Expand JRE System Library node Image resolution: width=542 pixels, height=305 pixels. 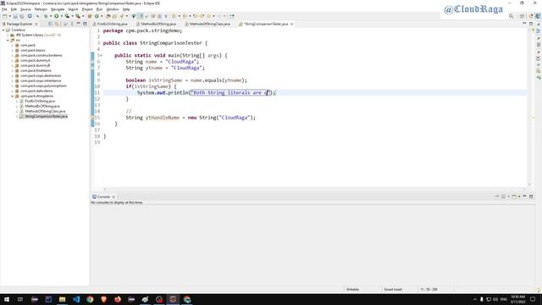8,35
